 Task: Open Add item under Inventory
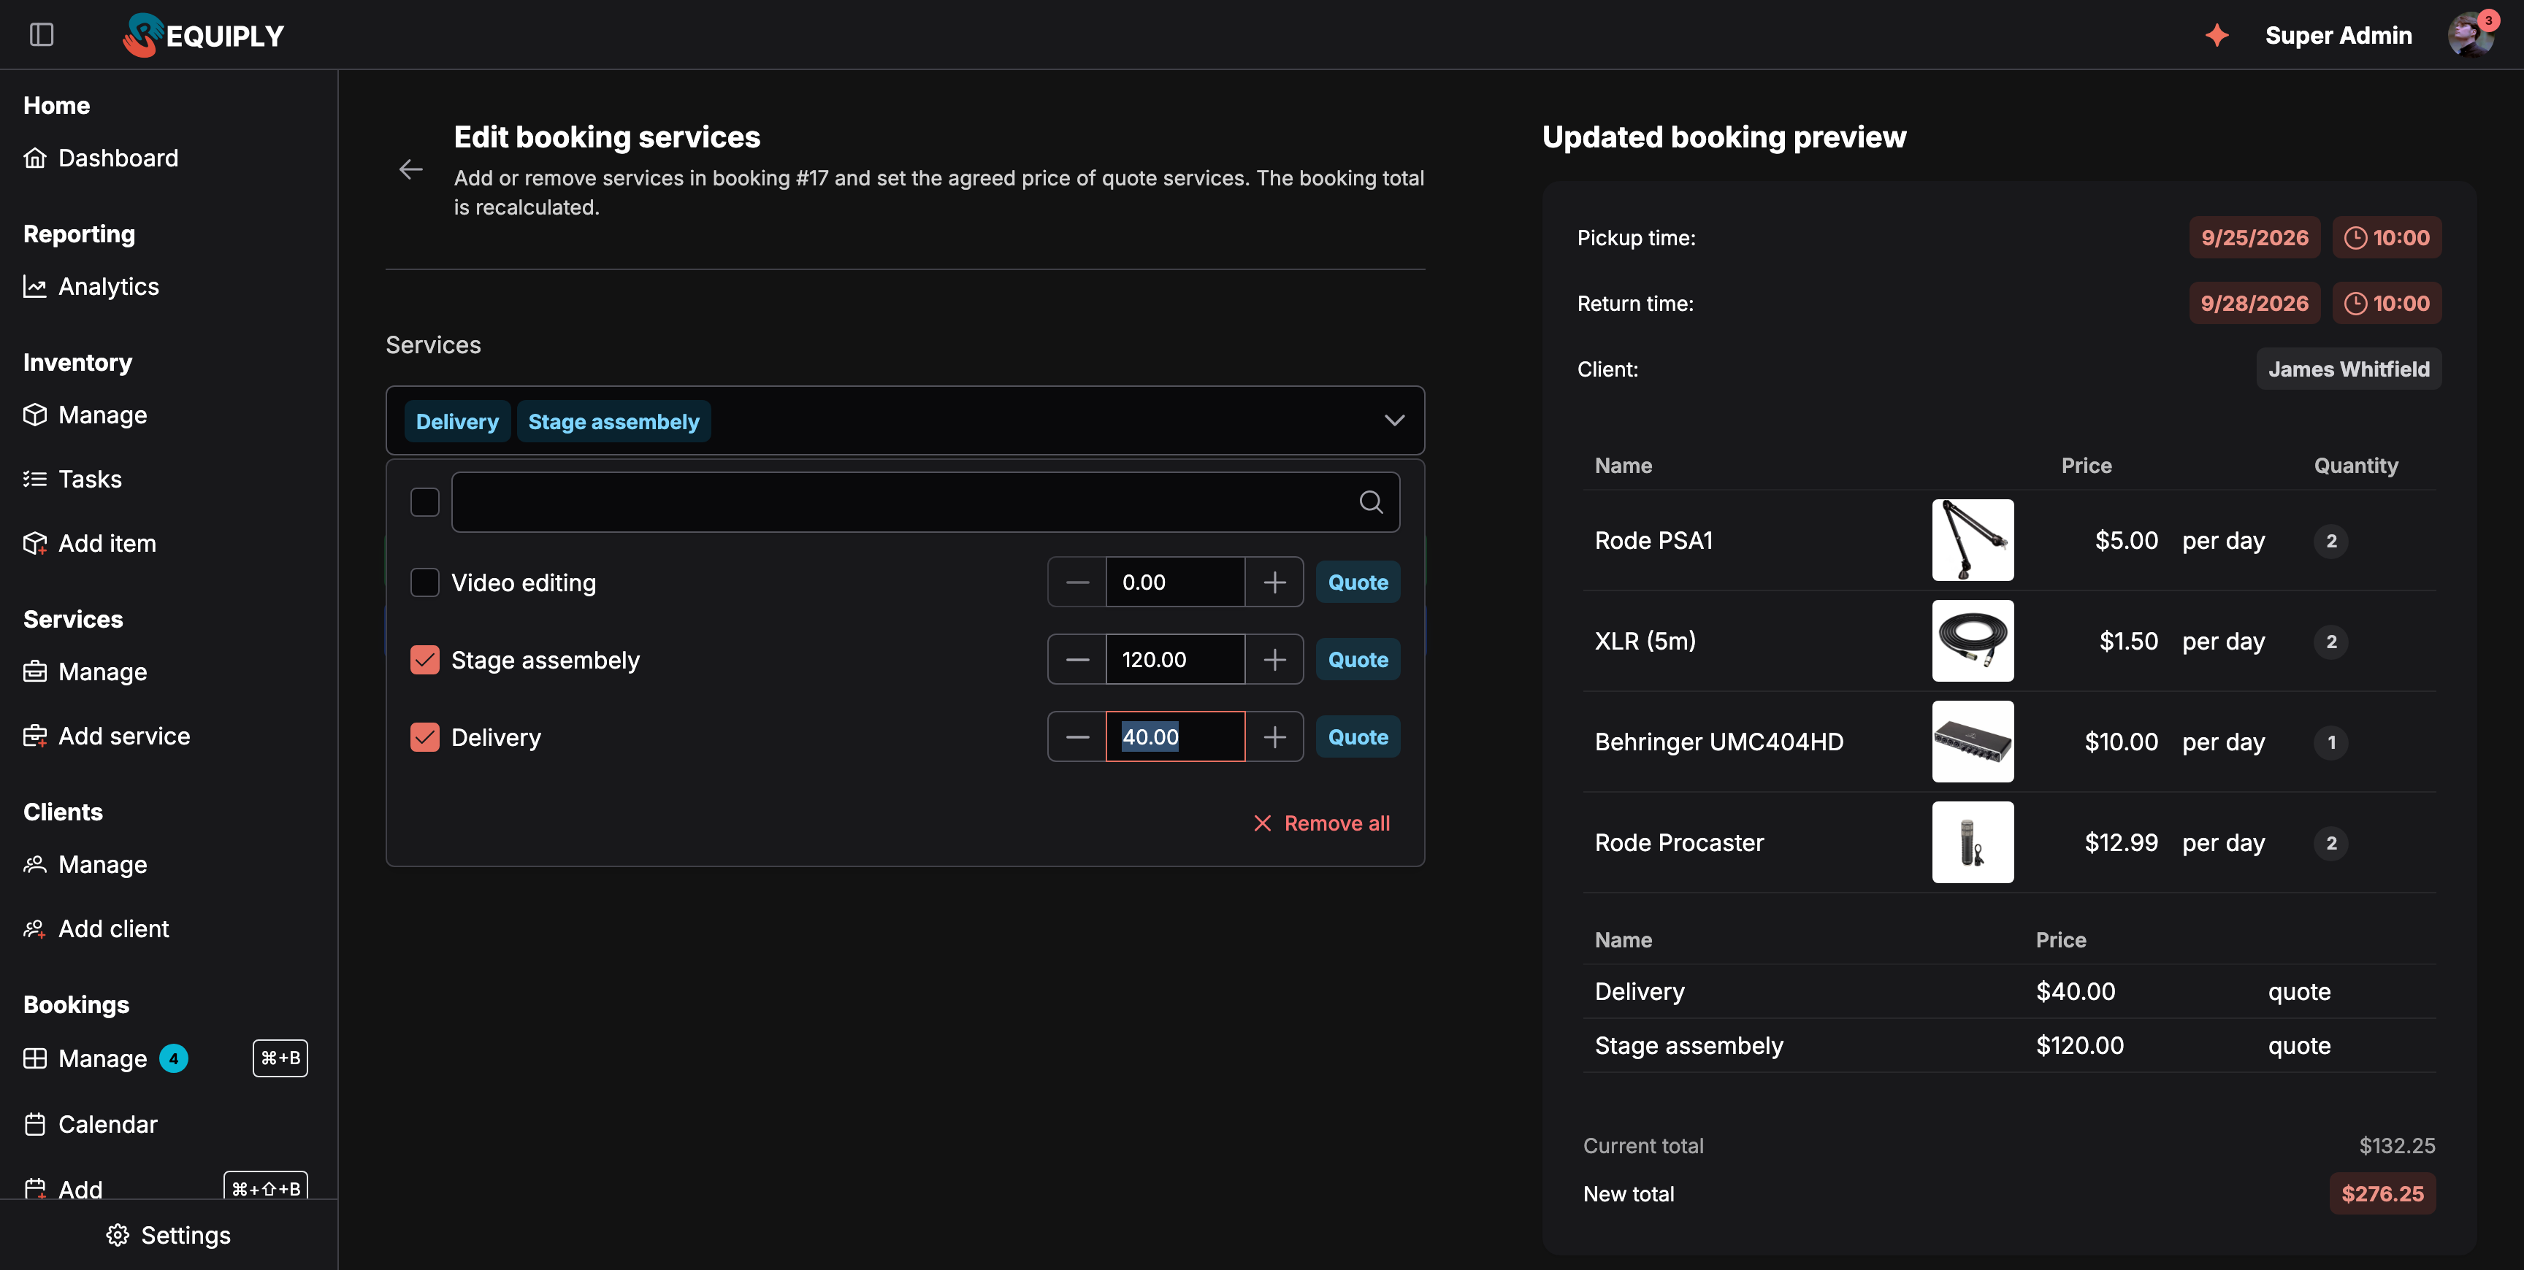pos(89,544)
